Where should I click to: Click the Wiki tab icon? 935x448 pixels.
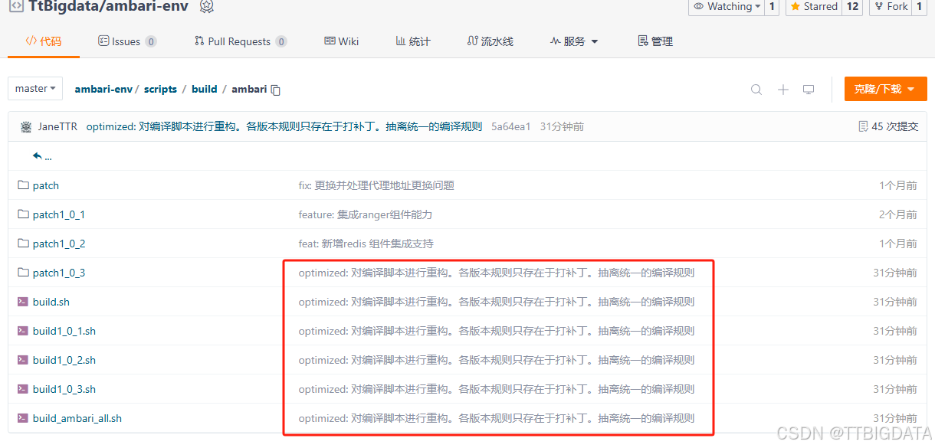(x=330, y=41)
